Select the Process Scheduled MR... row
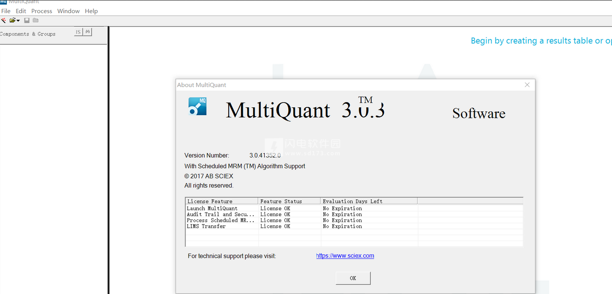This screenshot has height=294, width=612. tap(354, 220)
